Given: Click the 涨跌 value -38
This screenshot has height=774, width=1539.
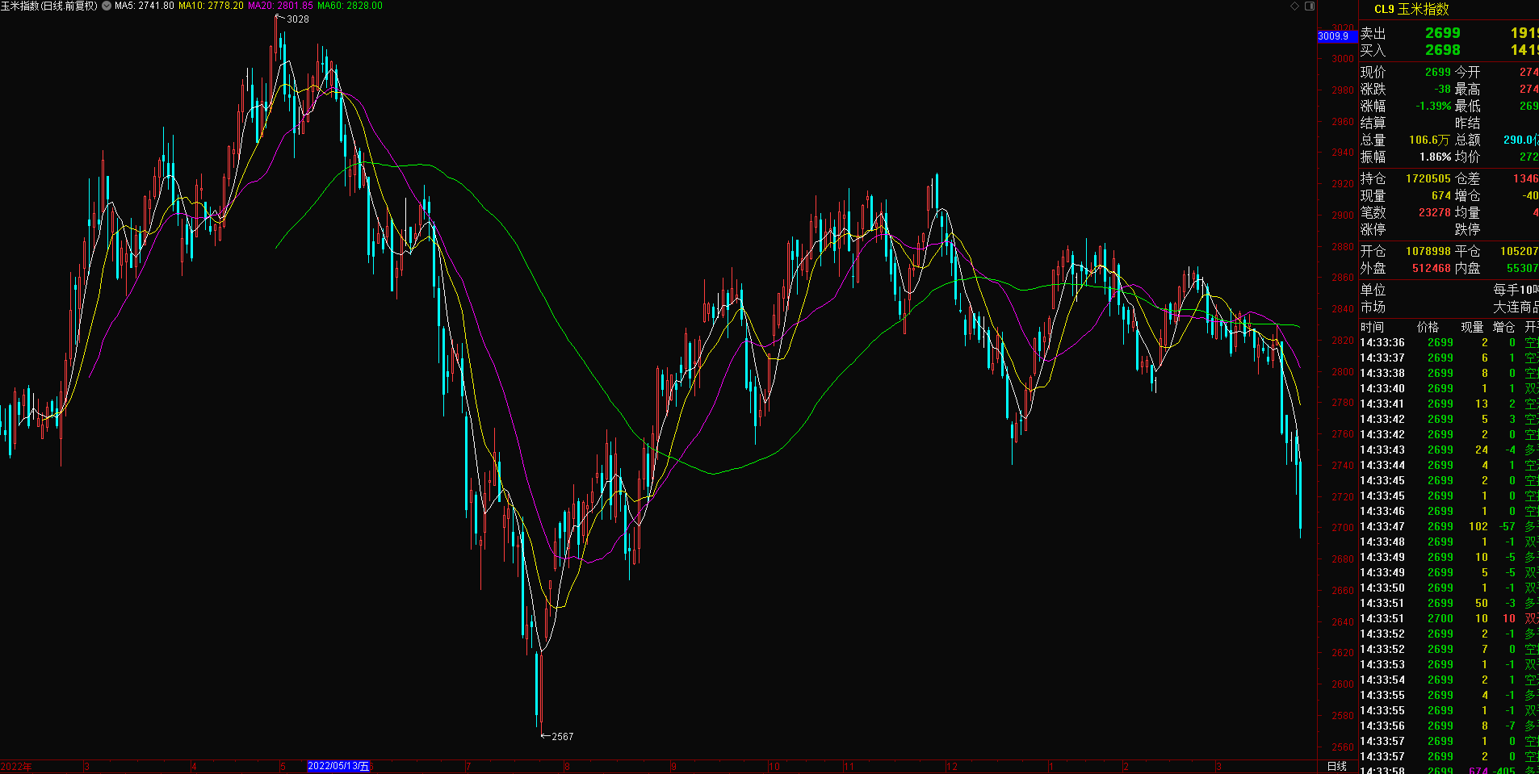Looking at the screenshot, I should [x=1442, y=89].
